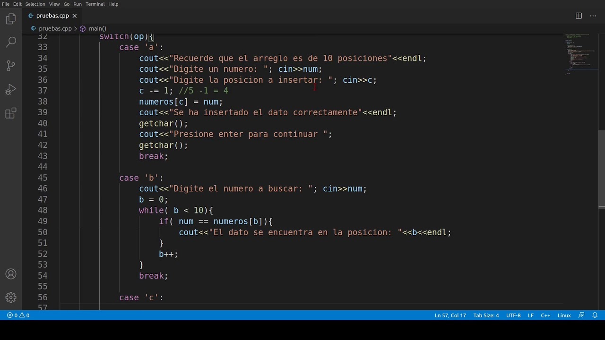Click the string "Digite la posicion a insertar: "

251,80
